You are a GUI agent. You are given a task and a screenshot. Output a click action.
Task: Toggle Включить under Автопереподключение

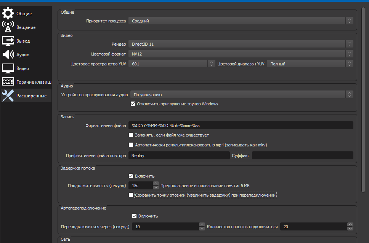point(135,216)
